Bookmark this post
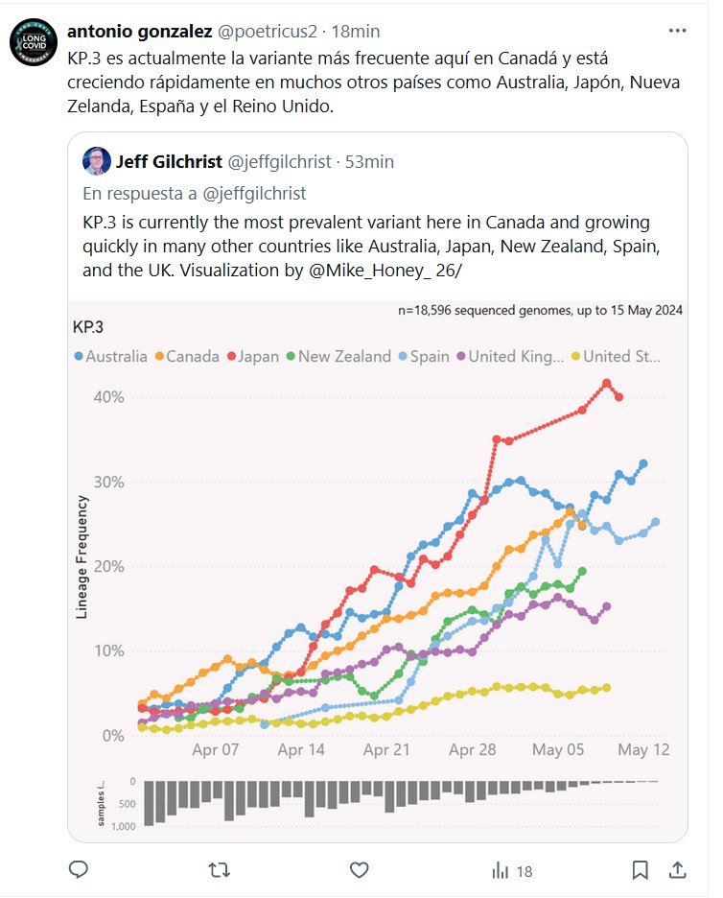723x898 pixels. (641, 870)
